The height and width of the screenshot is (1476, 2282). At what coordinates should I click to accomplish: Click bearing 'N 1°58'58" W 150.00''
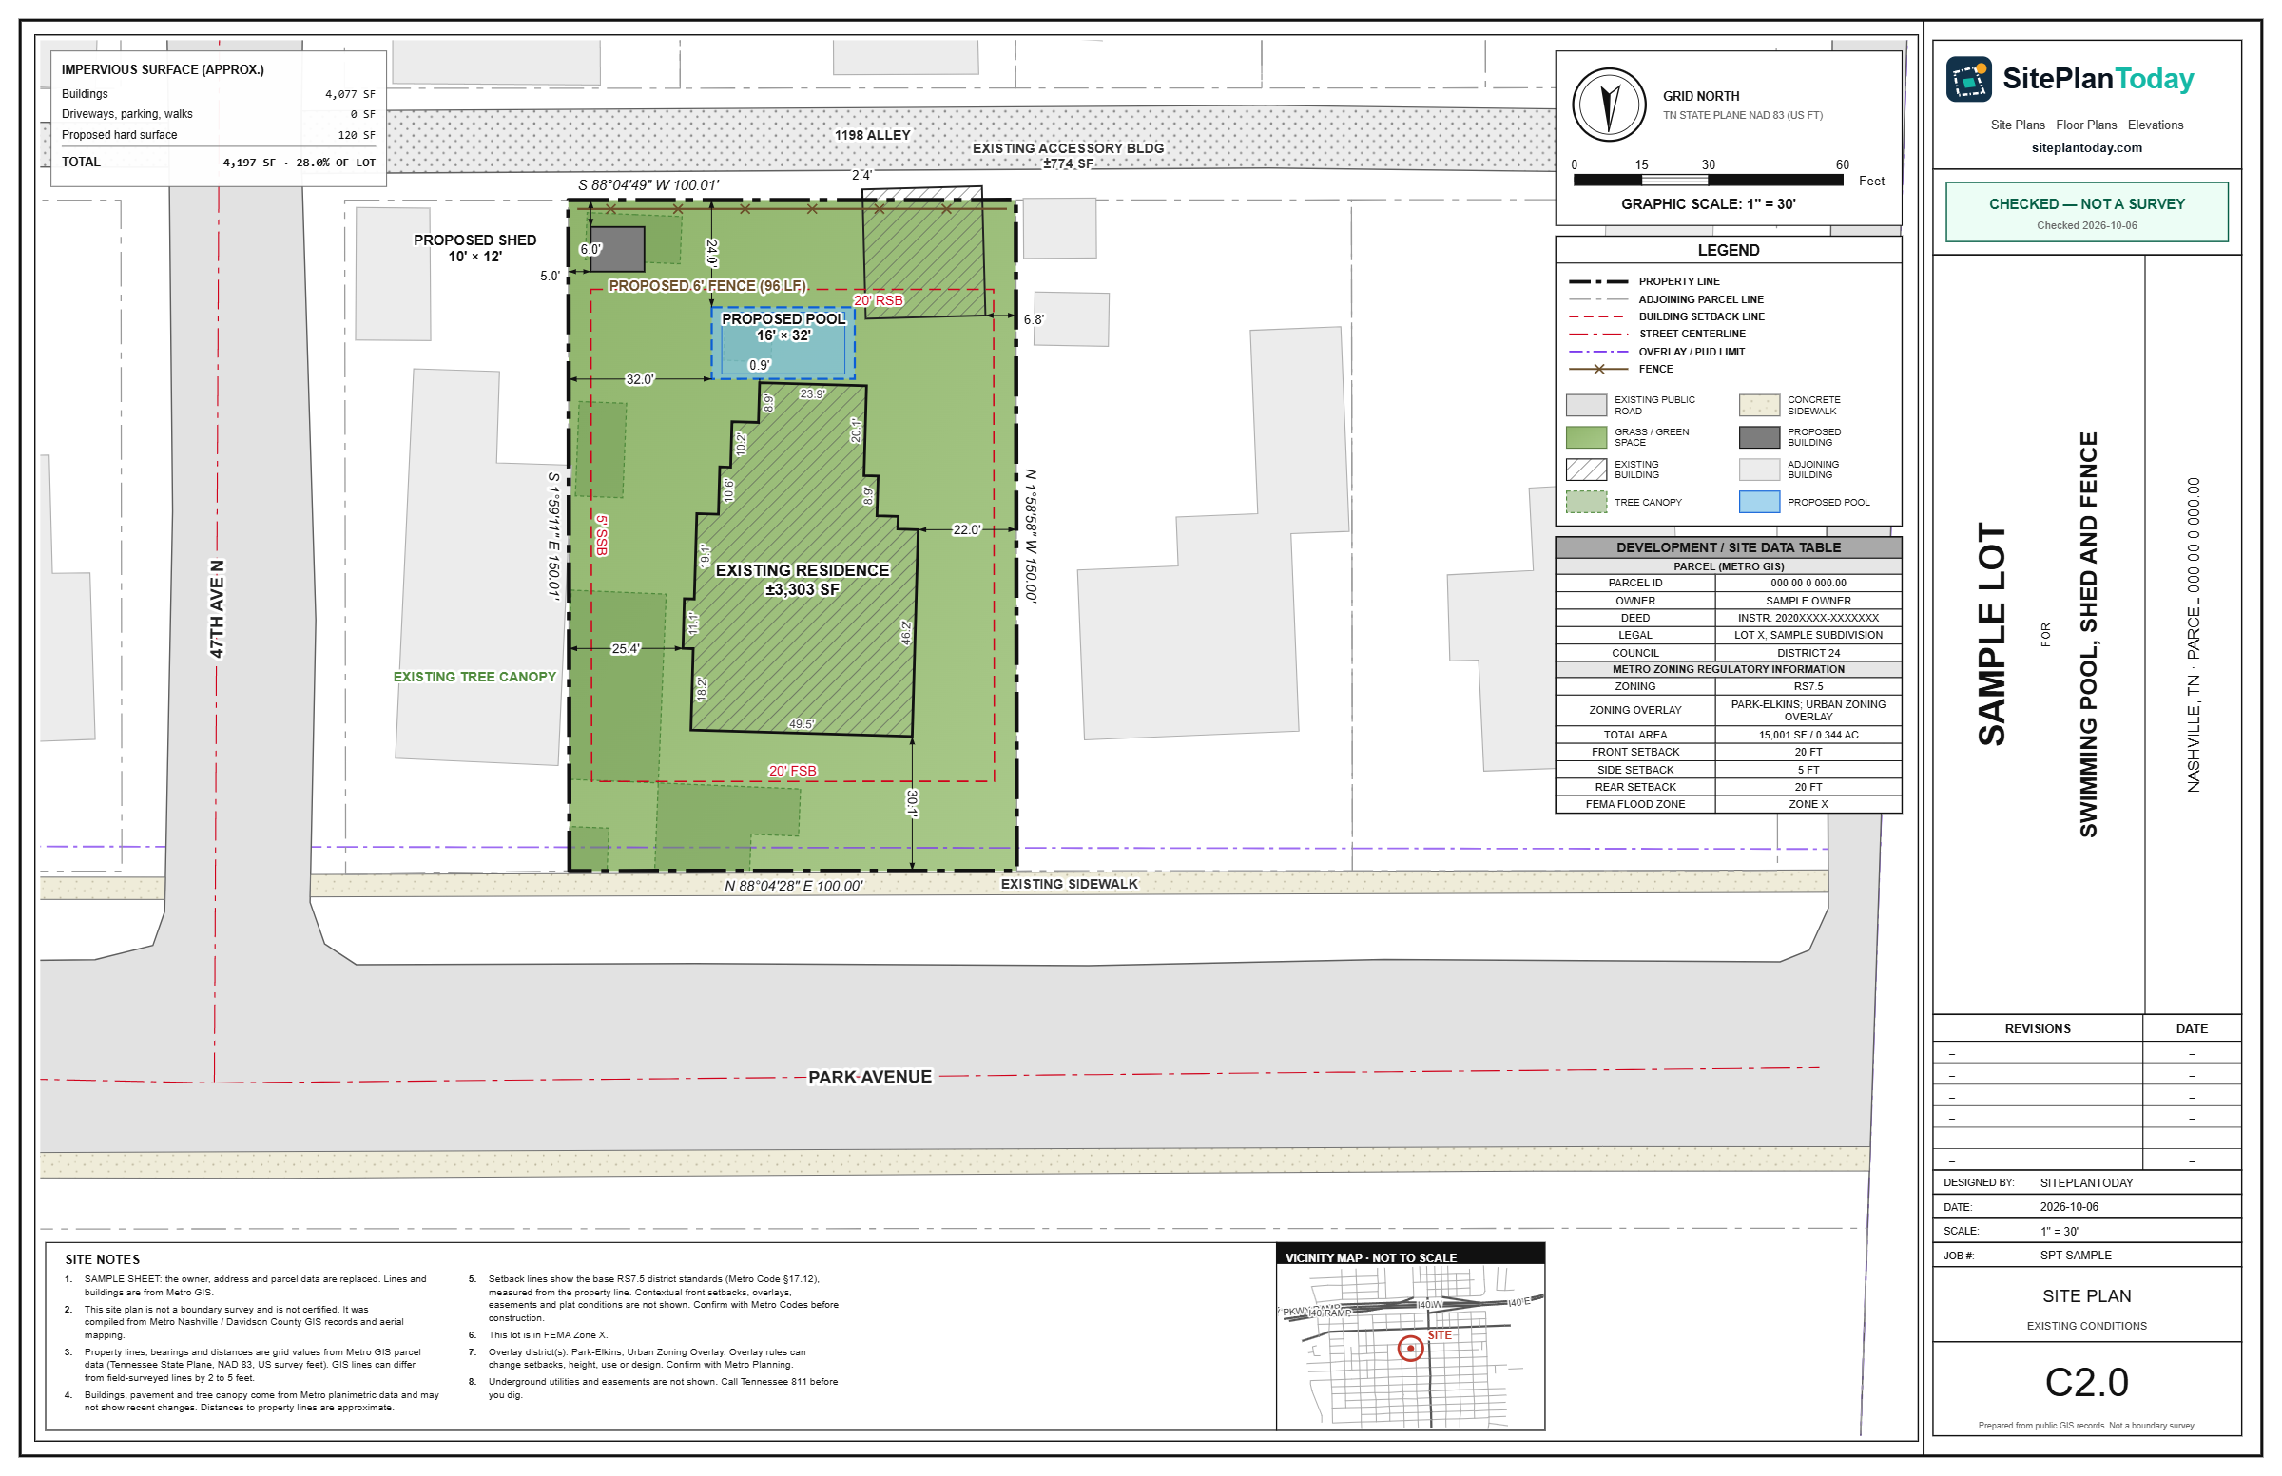(1031, 535)
